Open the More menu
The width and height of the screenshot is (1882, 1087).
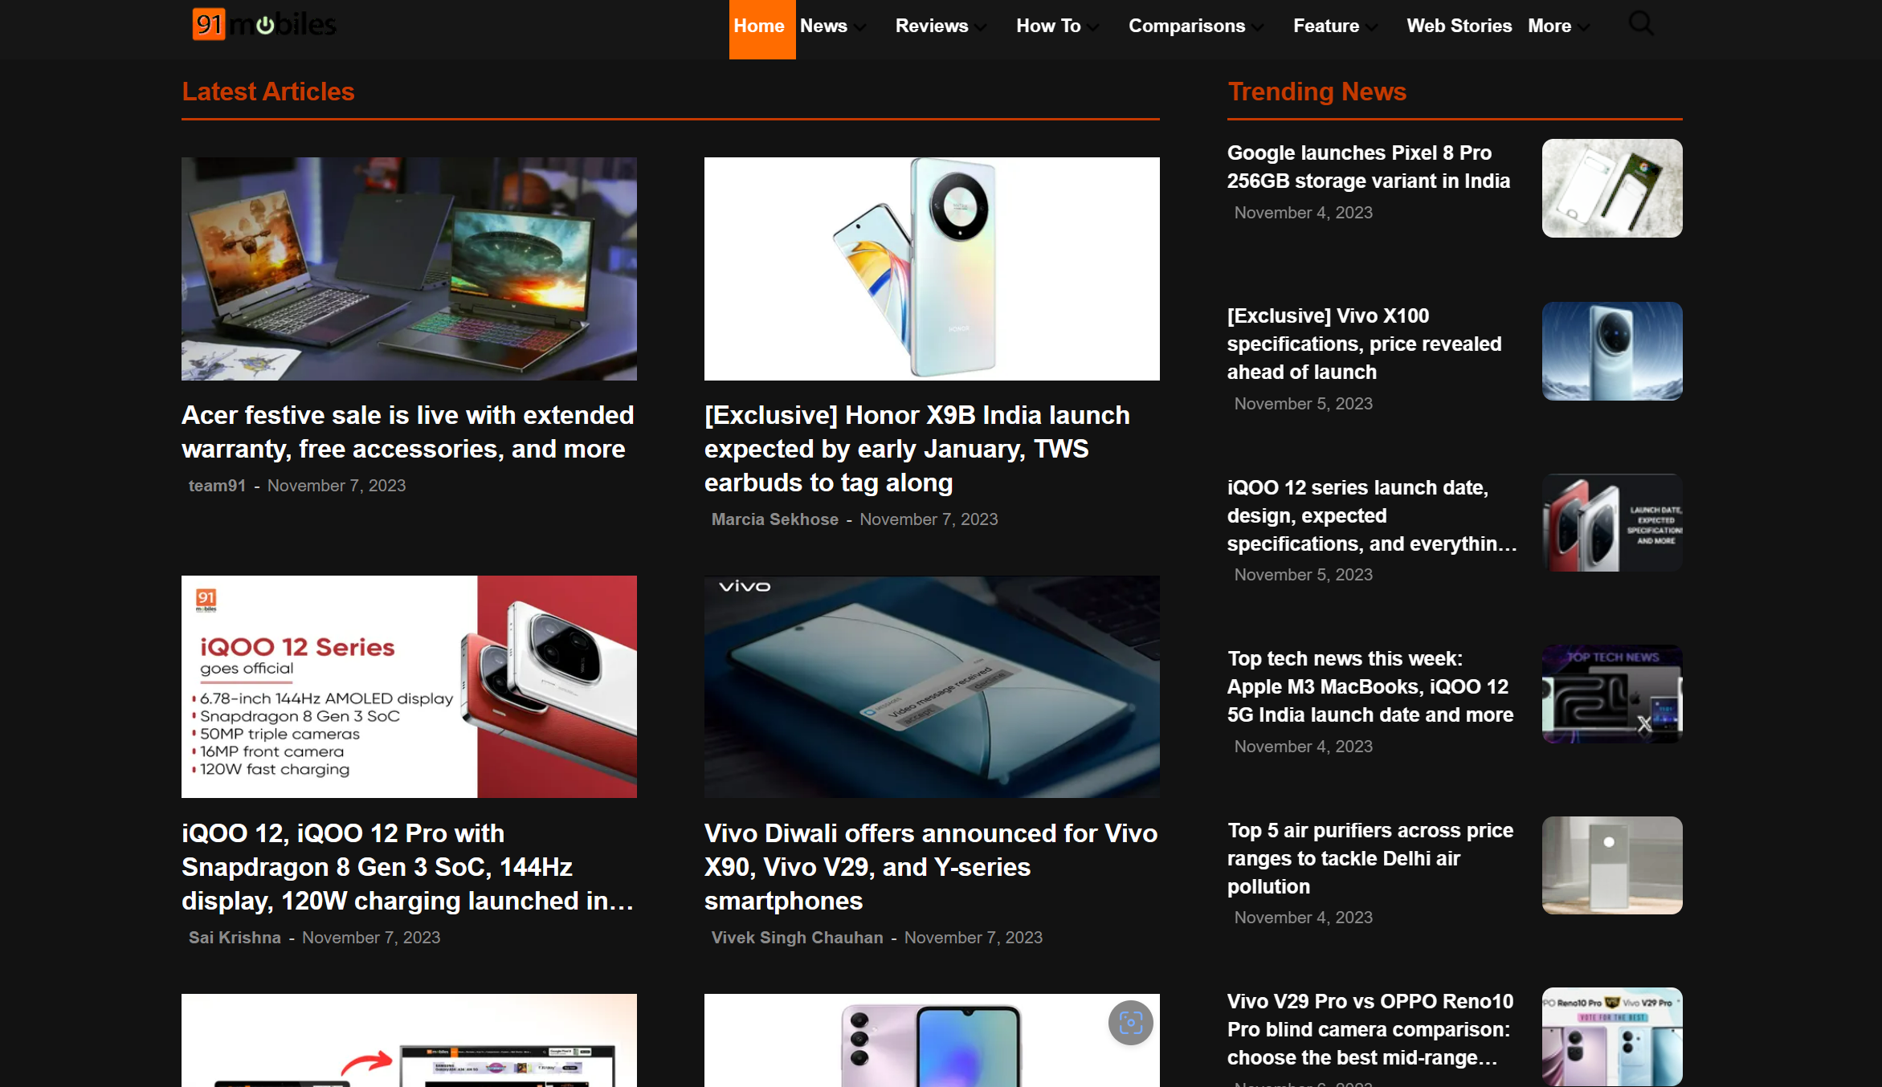coord(1549,26)
